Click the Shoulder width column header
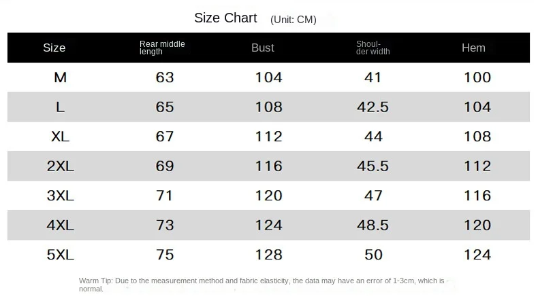This screenshot has height=305, width=538. 373,48
